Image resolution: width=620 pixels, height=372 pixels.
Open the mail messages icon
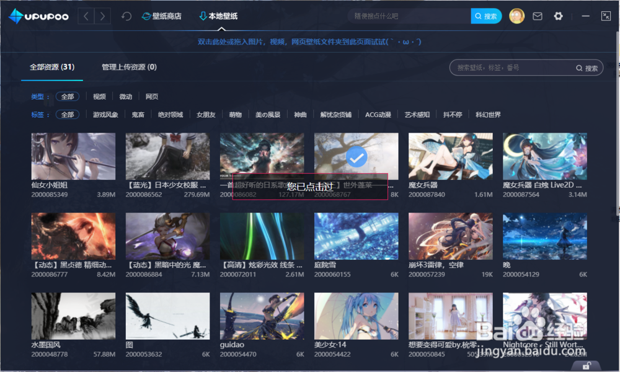538,16
